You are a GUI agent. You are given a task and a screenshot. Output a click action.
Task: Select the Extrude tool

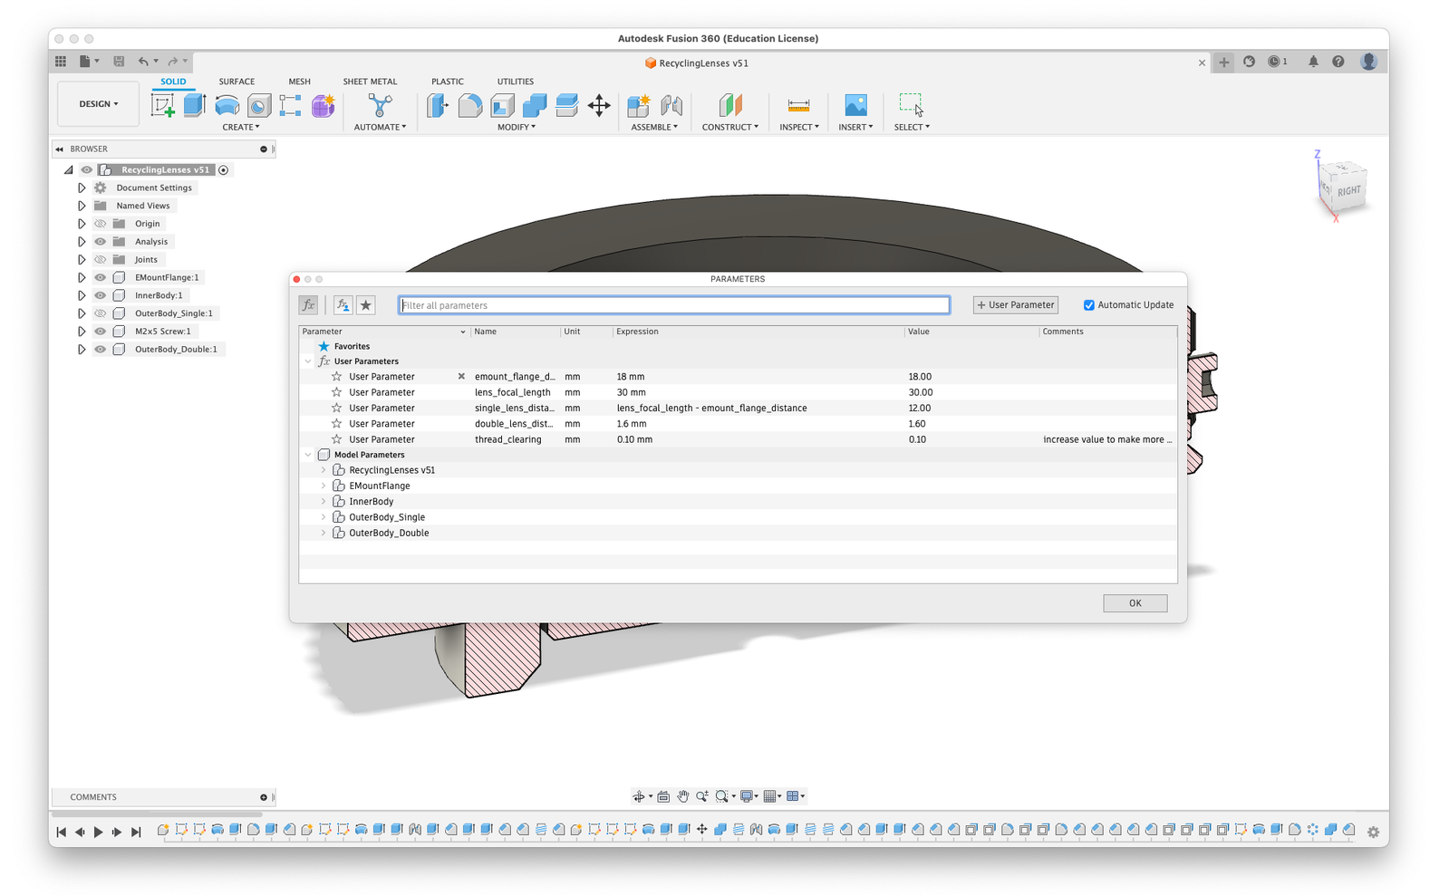tap(195, 105)
